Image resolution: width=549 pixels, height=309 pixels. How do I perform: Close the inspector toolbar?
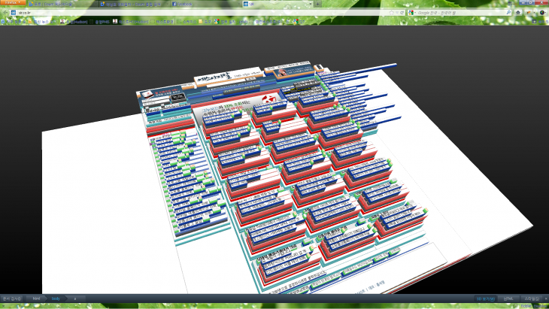point(546,298)
